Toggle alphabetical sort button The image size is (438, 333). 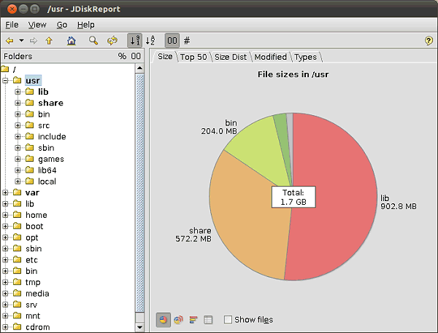click(150, 41)
